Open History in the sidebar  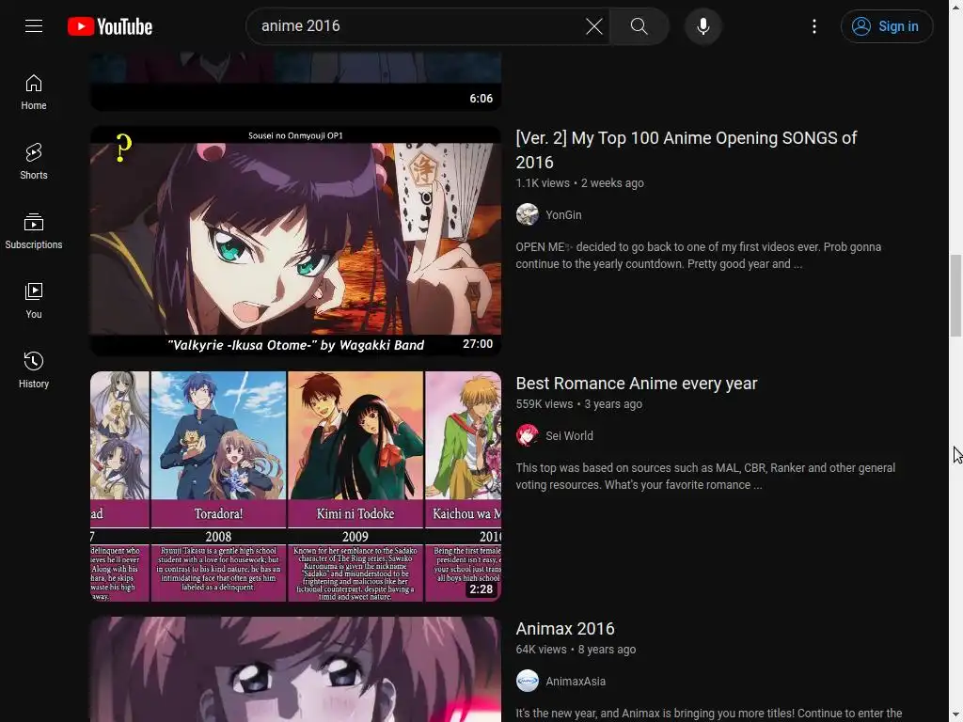(x=34, y=370)
